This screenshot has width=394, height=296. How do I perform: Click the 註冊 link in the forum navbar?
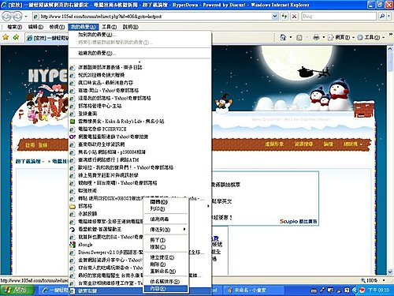[29, 145]
